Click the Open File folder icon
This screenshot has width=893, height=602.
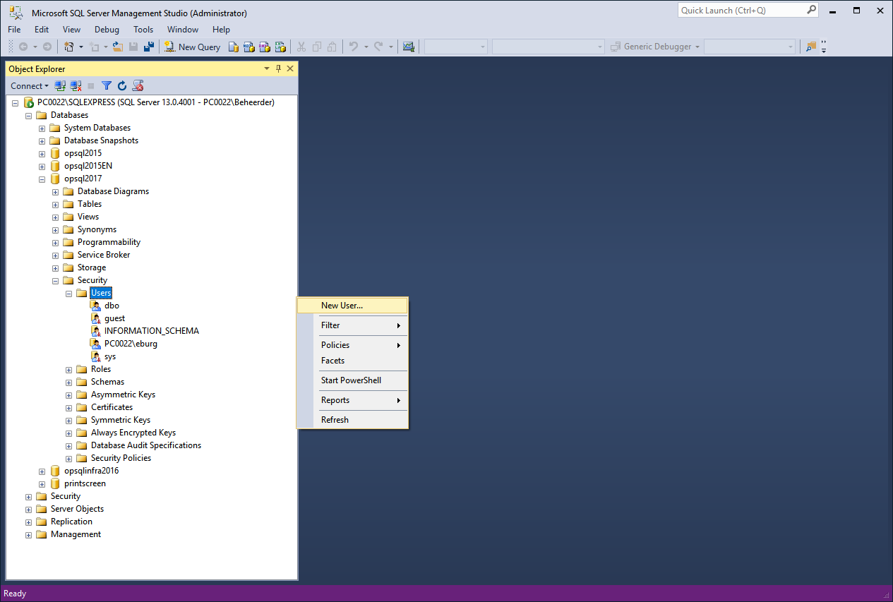[x=117, y=47]
